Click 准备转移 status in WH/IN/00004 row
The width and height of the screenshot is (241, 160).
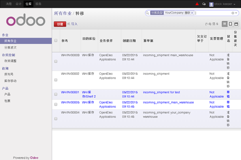[228, 119]
